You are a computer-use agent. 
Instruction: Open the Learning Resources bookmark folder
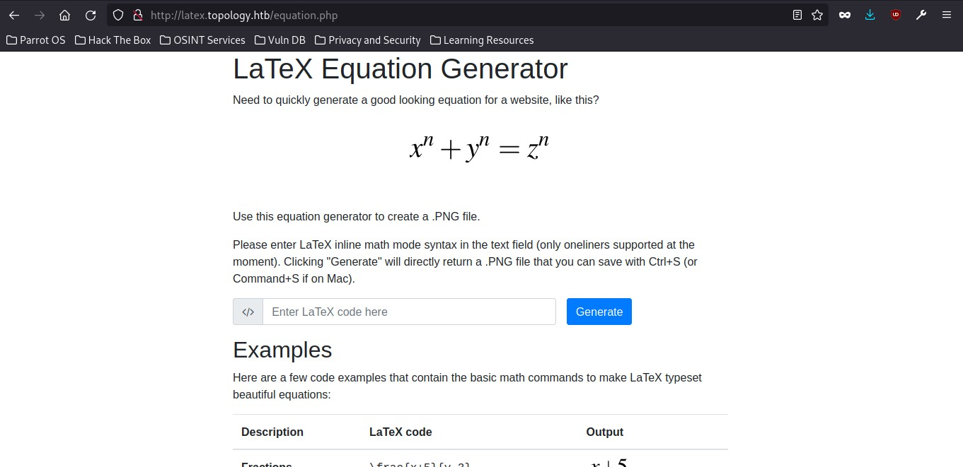482,40
